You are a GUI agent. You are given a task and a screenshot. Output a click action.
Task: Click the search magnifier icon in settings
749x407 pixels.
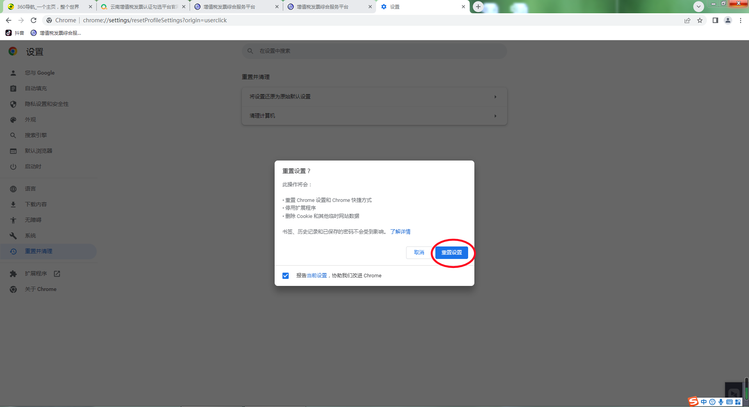[x=250, y=51]
